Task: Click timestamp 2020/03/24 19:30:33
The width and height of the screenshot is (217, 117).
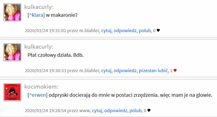Action: coord(46,71)
